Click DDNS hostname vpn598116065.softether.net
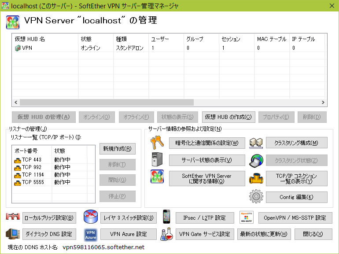The width and height of the screenshot is (339, 254). (x=103, y=247)
